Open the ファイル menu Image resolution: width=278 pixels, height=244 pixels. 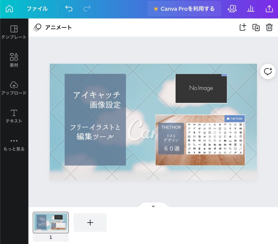[x=37, y=9]
